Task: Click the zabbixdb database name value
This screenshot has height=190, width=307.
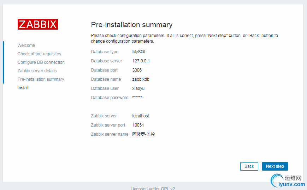Action: 141,79
